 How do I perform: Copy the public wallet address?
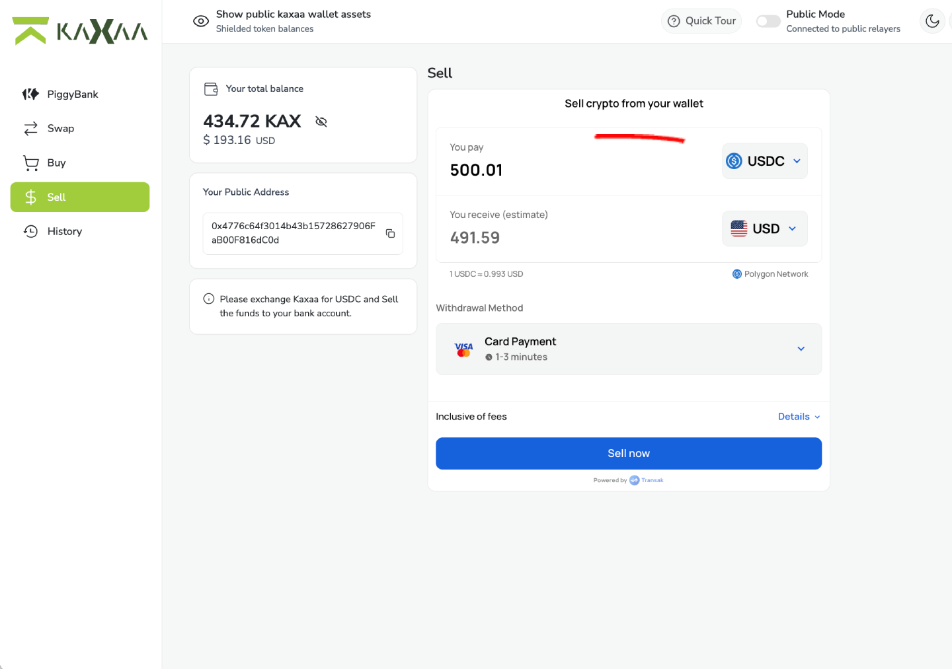(x=390, y=233)
